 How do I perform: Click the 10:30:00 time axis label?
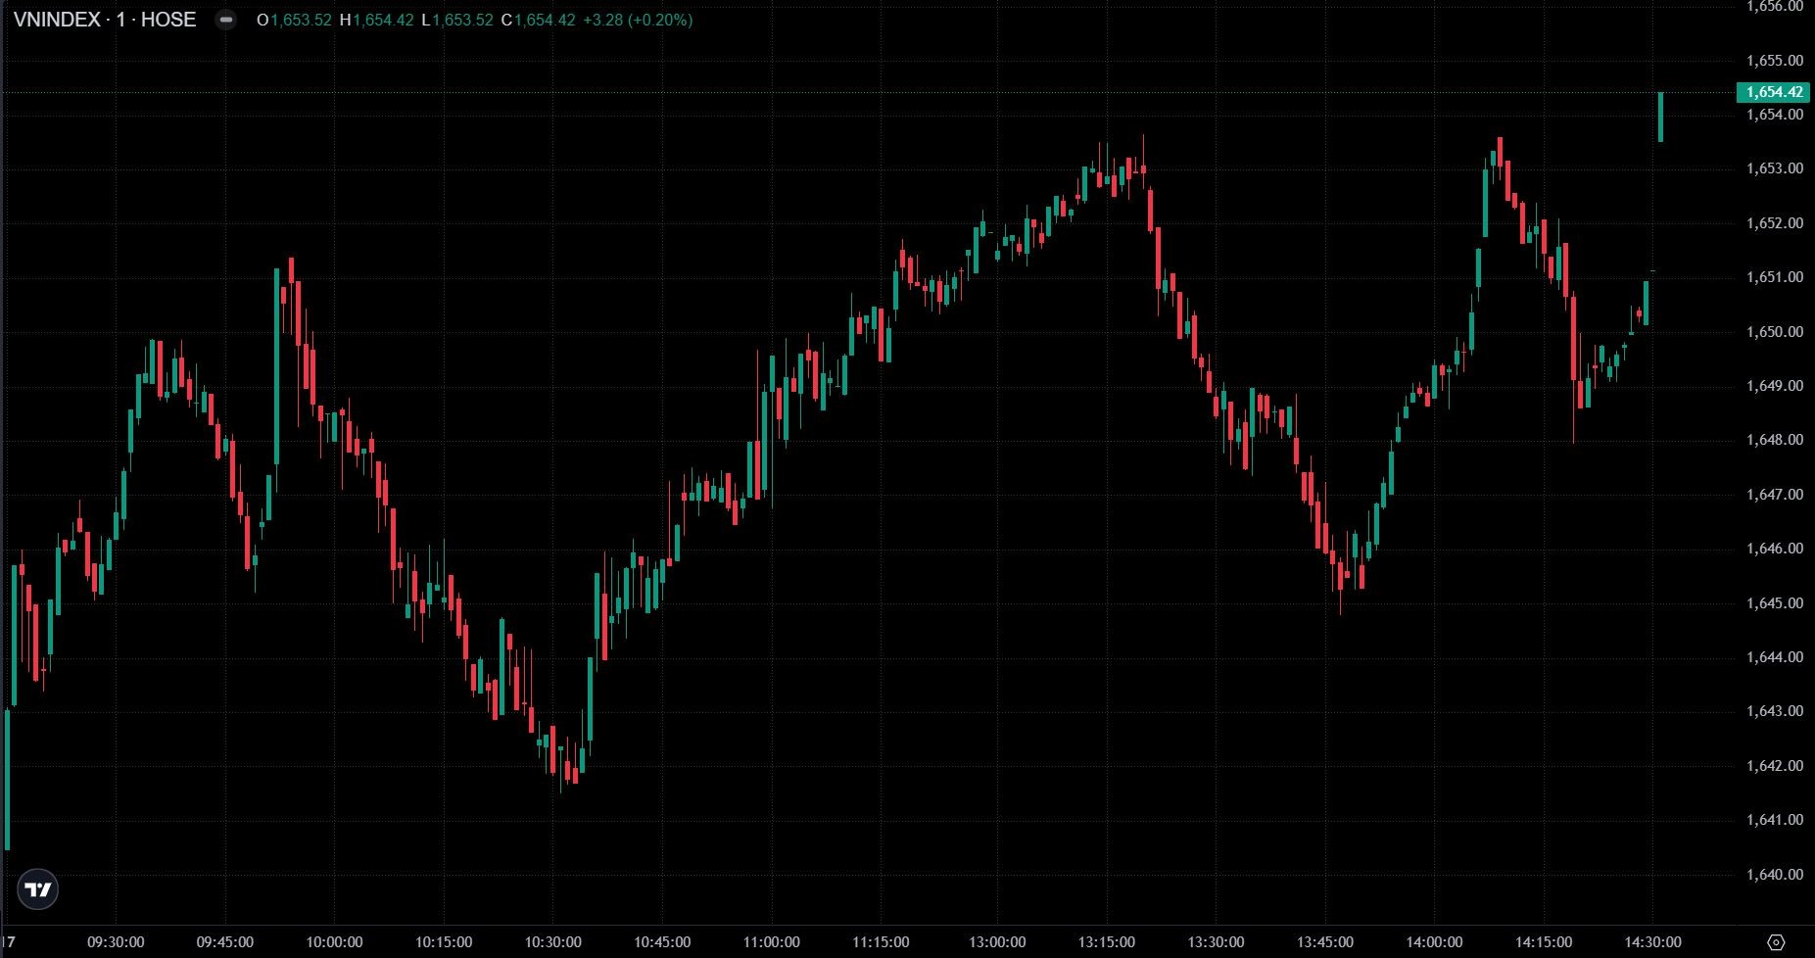tap(552, 942)
